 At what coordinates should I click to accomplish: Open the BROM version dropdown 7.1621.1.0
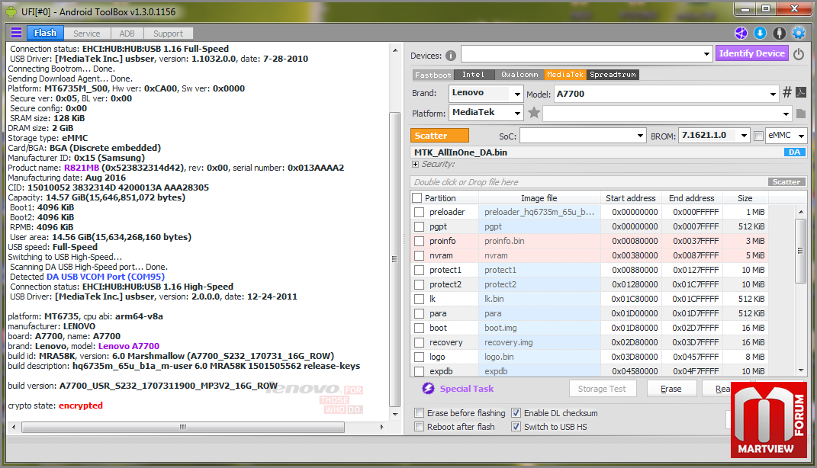pos(744,136)
